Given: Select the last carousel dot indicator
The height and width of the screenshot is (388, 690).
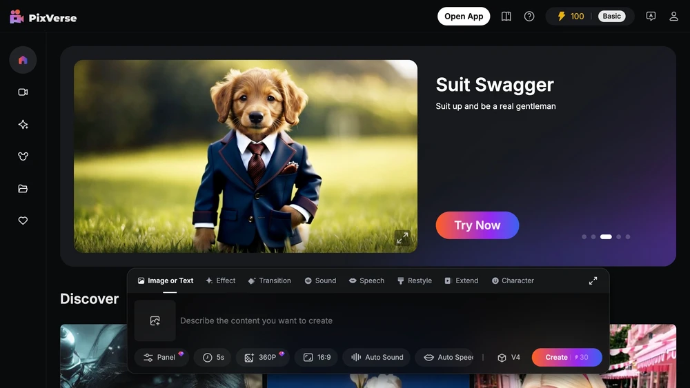Looking at the screenshot, I should [x=627, y=237].
